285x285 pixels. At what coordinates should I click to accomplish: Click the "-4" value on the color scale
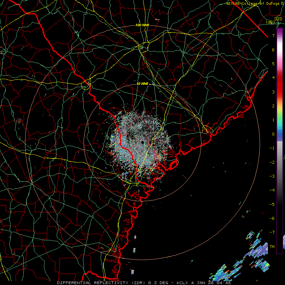tap(272, 190)
